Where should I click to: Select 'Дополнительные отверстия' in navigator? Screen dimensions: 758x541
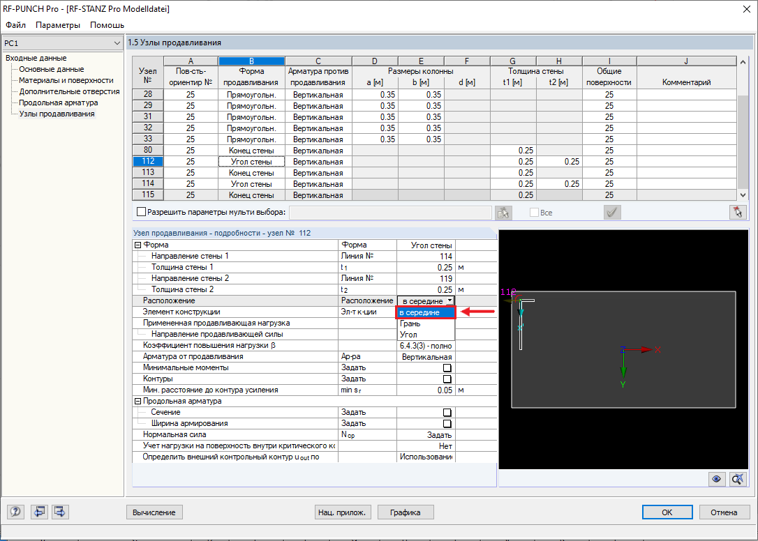coord(69,91)
